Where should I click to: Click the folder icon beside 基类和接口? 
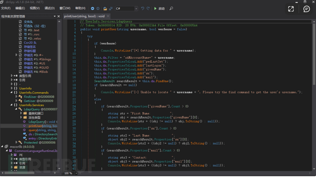[25, 114]
